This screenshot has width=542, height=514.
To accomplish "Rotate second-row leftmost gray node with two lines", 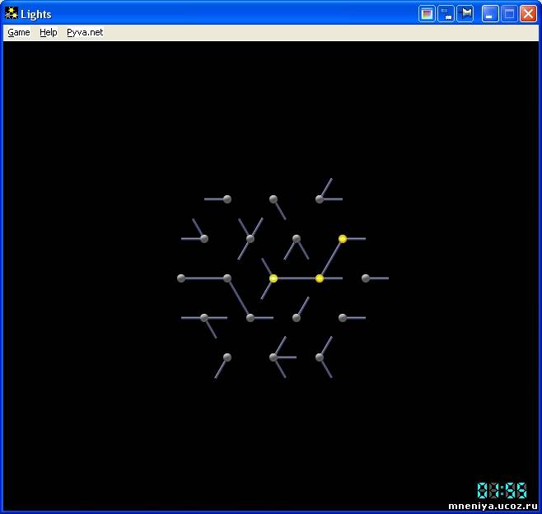I will [x=204, y=239].
